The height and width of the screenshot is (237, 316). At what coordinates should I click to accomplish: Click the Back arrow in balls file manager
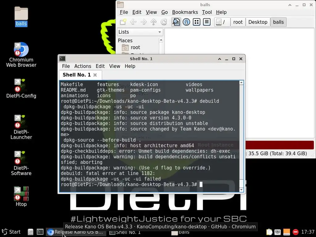tap(133, 22)
